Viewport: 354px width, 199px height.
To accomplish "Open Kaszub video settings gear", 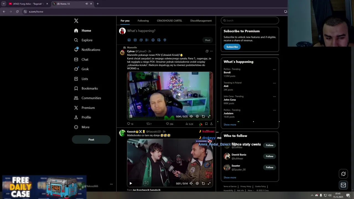I will 197,184.
